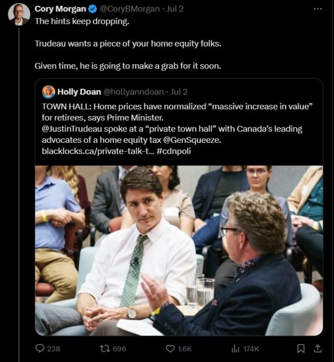Open the @CoryBMorgan handle
Image resolution: width=334 pixels, height=362 pixels.
point(129,9)
